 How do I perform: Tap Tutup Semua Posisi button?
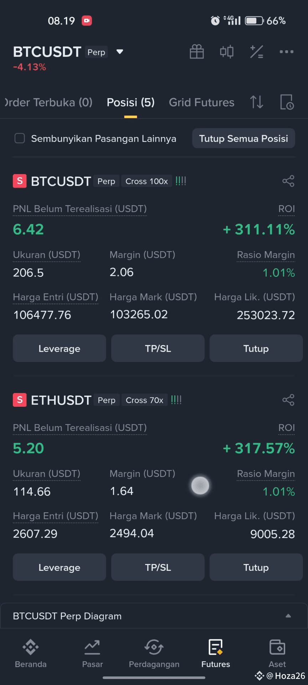pyautogui.click(x=243, y=138)
